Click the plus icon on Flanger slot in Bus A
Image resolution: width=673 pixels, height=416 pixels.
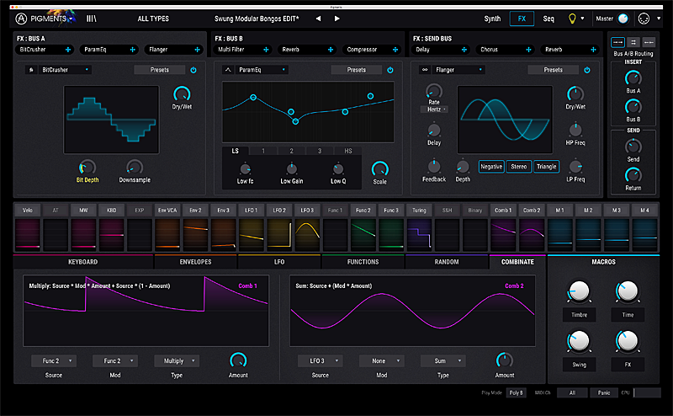click(x=198, y=50)
